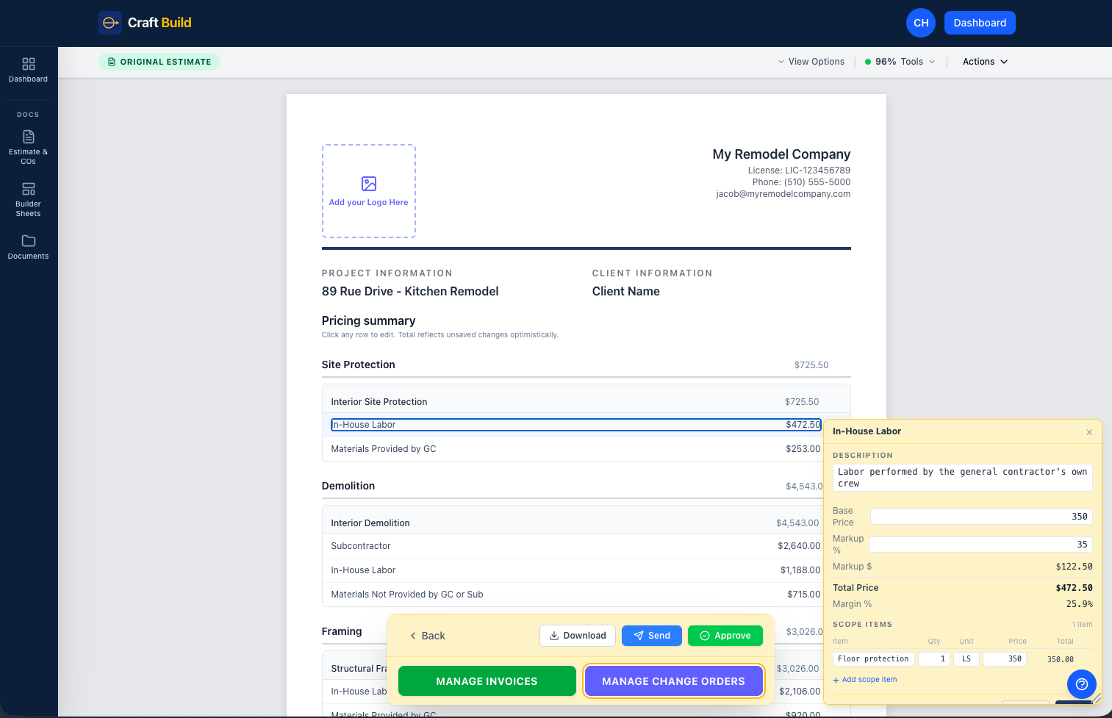Select the In-House Labor $472.50 row
The height and width of the screenshot is (718, 1112).
point(576,425)
